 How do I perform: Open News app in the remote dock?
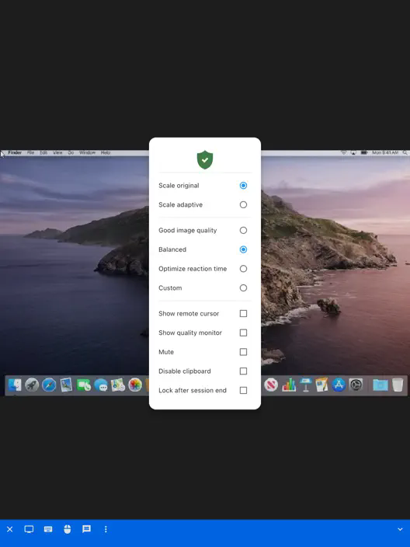[x=271, y=385]
